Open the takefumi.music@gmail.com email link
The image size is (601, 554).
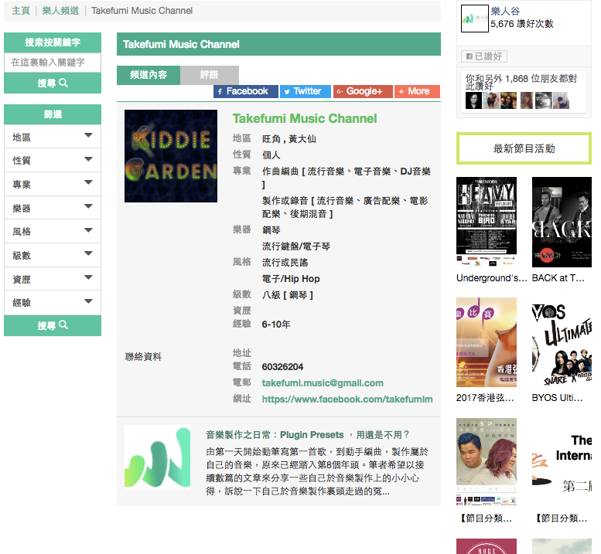click(x=323, y=382)
